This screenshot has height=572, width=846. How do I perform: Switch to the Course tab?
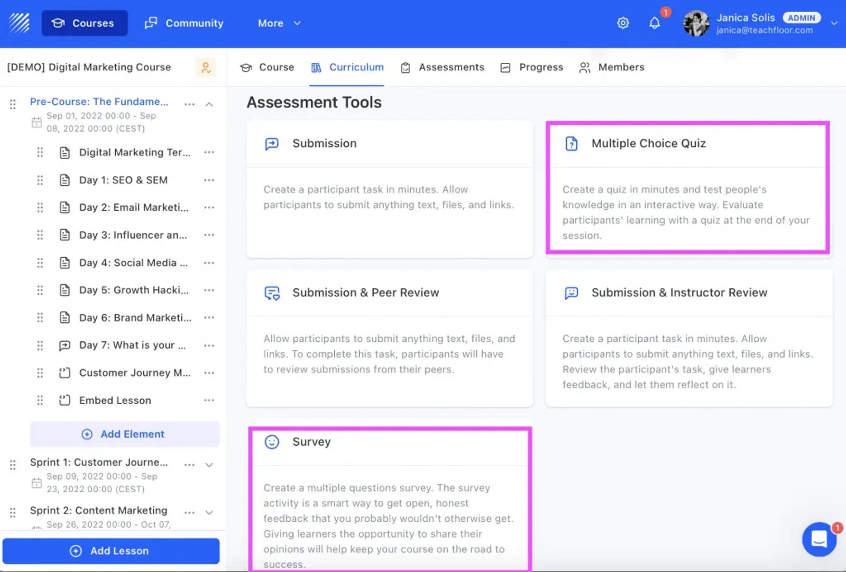(267, 67)
